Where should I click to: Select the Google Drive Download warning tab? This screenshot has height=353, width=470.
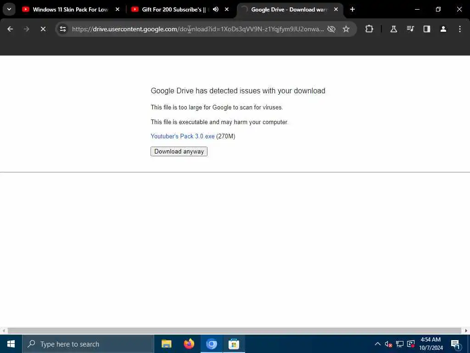pyautogui.click(x=289, y=9)
